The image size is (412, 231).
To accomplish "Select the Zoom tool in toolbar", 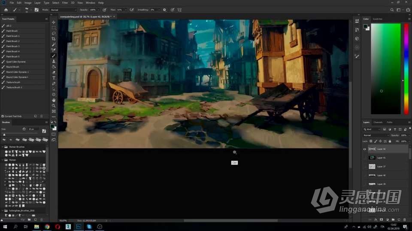I will (x=54, y=106).
